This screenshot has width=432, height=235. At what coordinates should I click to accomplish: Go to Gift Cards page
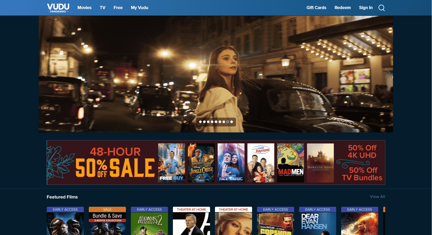(316, 8)
